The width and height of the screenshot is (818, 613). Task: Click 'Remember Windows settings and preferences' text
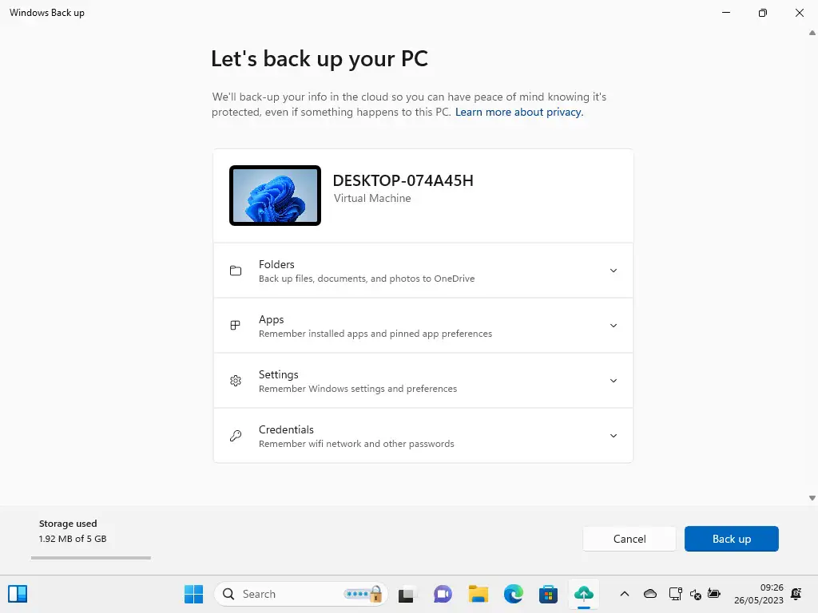coord(358,389)
